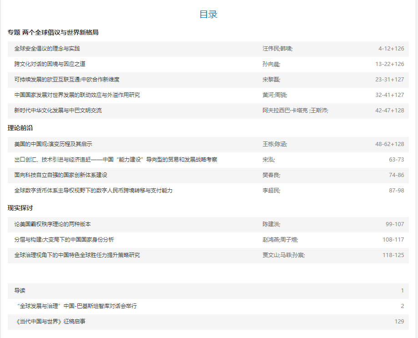Click page range 42-47+128
The height and width of the screenshot is (338, 418).
click(x=389, y=111)
